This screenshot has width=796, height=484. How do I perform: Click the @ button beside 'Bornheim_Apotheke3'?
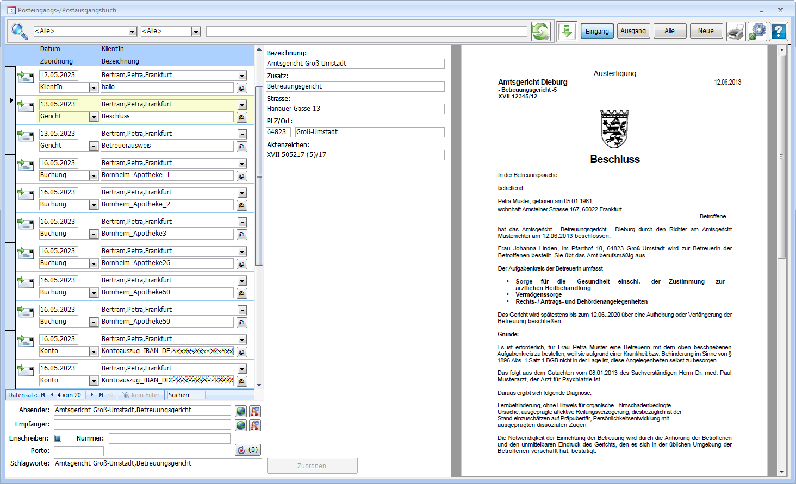tap(242, 235)
